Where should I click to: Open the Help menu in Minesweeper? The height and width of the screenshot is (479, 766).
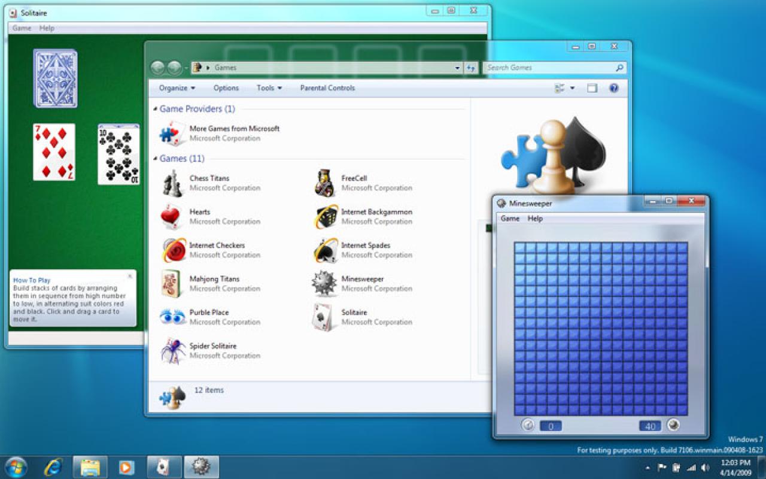[535, 219]
